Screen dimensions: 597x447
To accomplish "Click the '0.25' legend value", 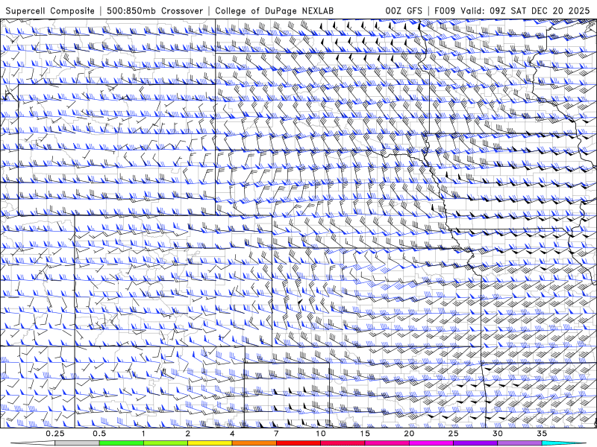I will coord(55,434).
